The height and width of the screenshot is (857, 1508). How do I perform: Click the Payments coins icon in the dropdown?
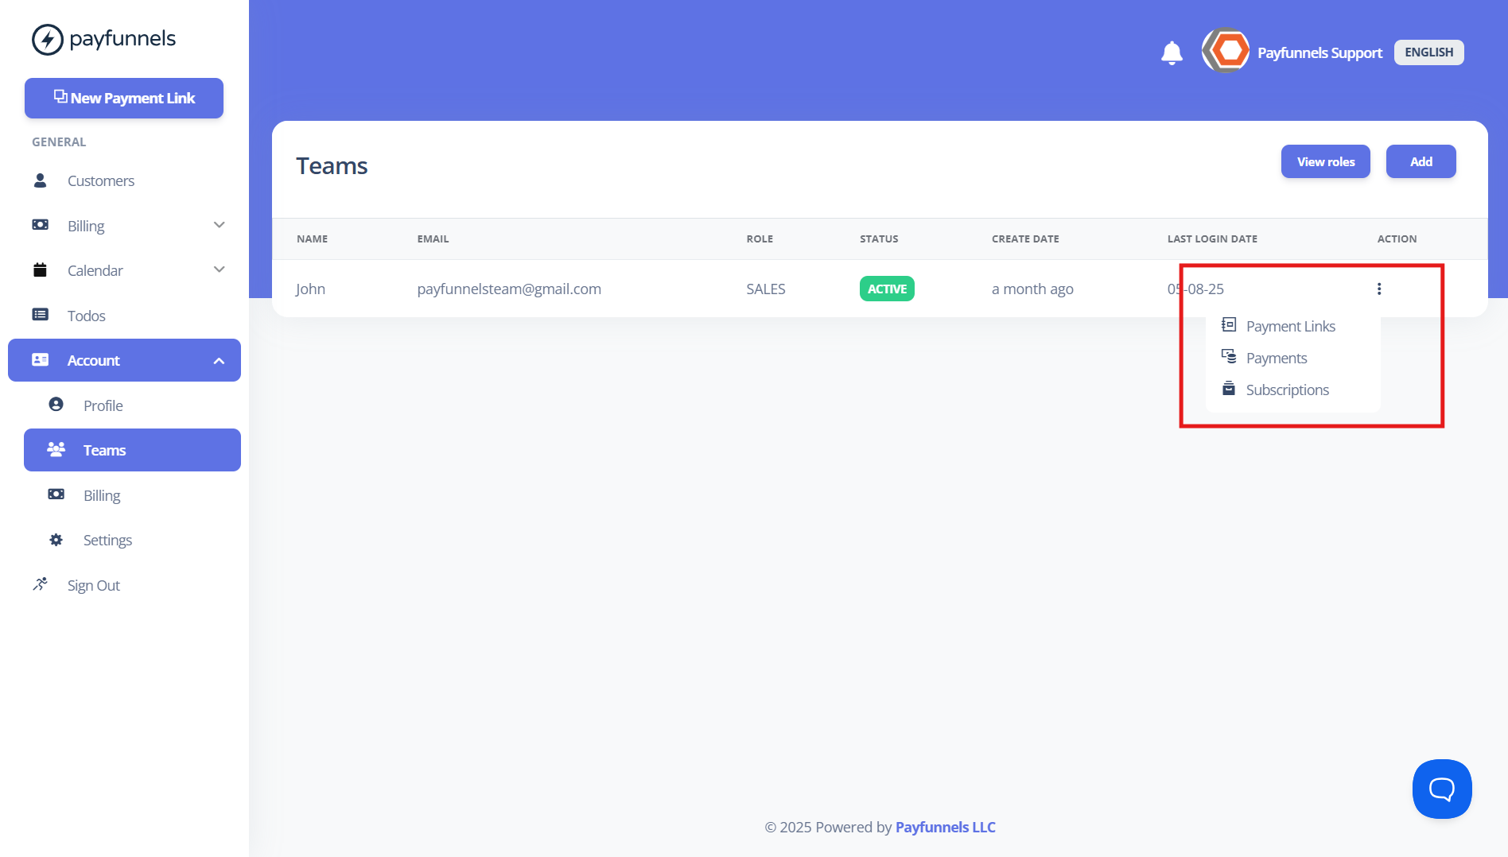coord(1229,356)
